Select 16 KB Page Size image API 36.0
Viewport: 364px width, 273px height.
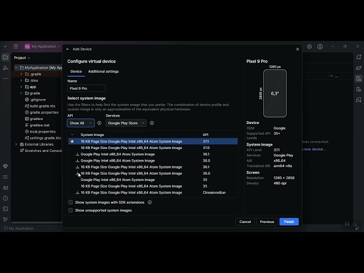(153, 173)
